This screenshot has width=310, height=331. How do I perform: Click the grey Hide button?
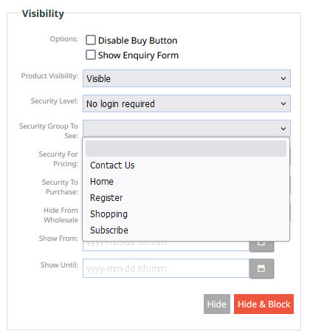point(217,304)
